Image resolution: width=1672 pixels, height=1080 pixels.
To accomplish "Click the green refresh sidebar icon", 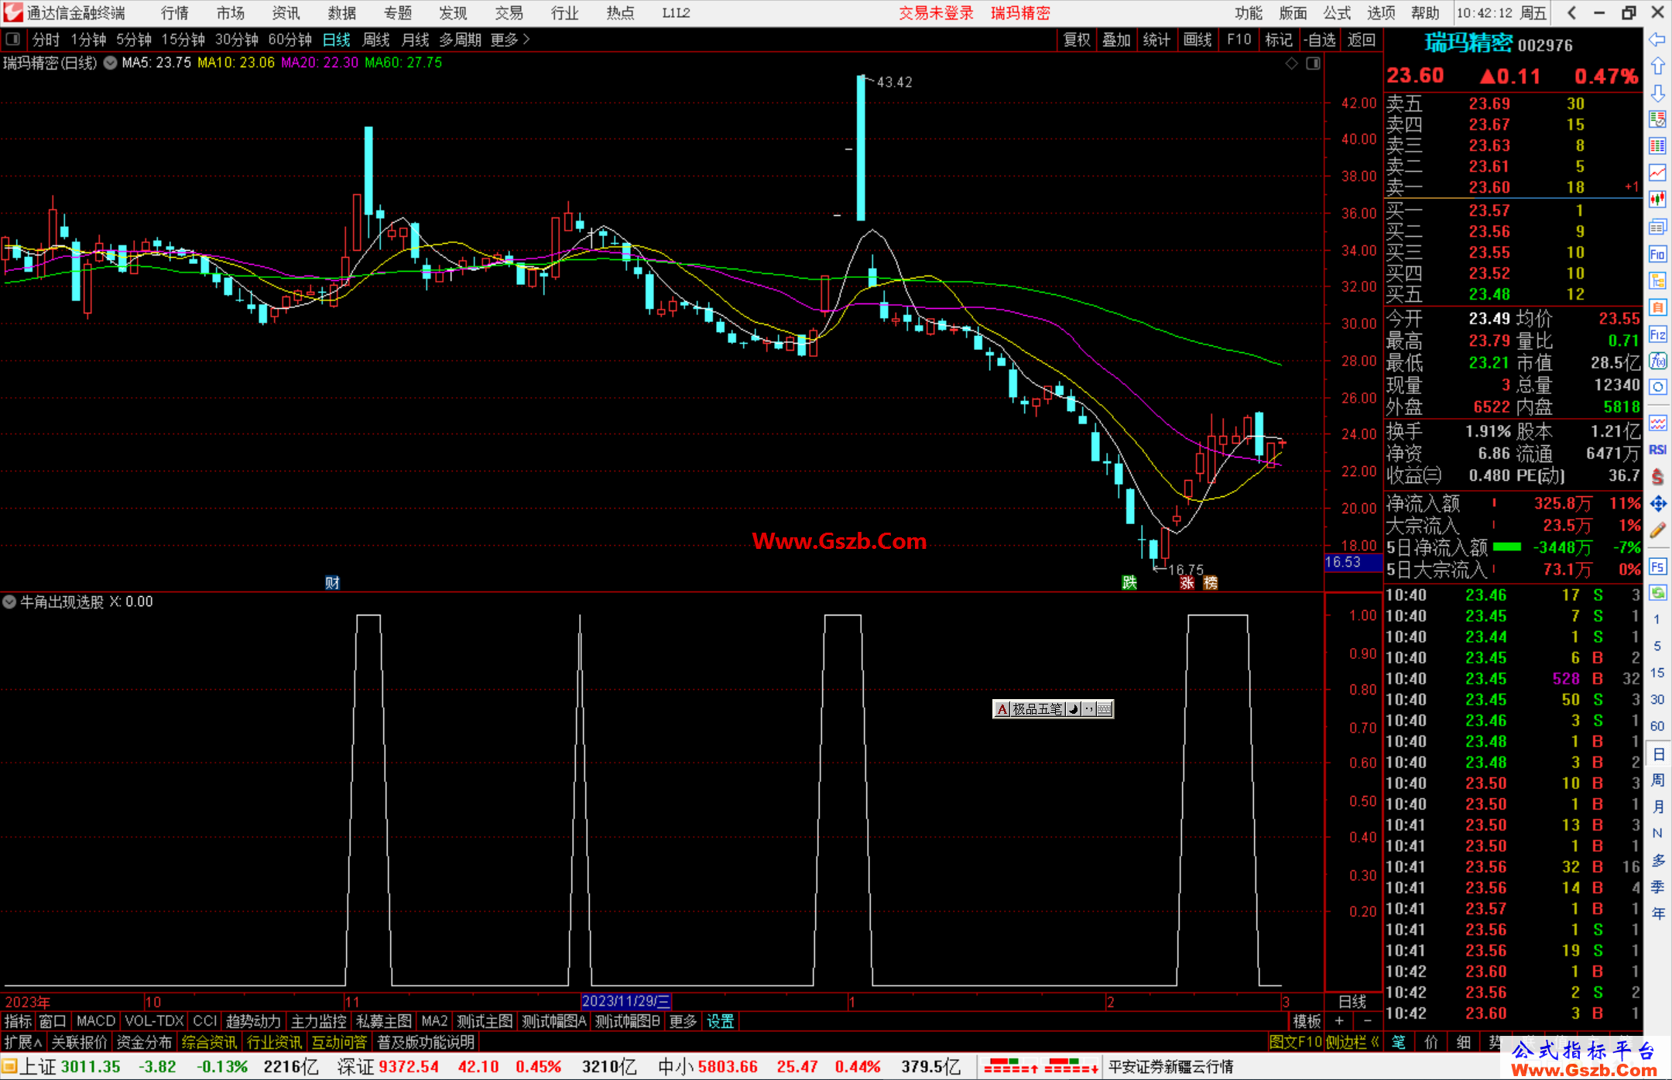I will pos(1657,593).
